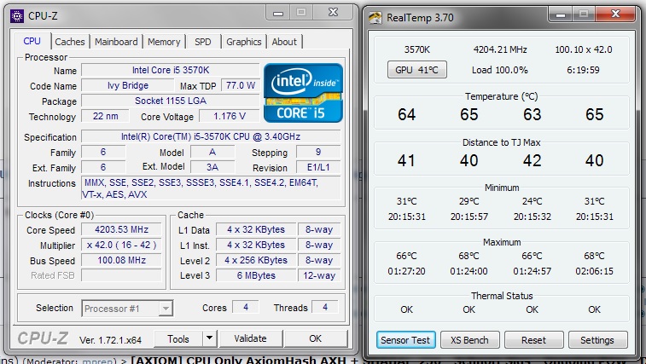Click the GPU 41°C button in RealTemp
The height and width of the screenshot is (364, 646).
click(x=417, y=70)
